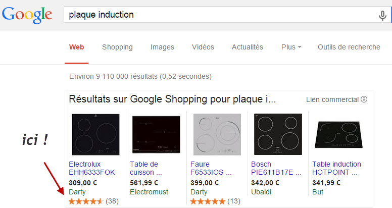
Task: Click the Bosch four-zone hob image
Action: click(278, 134)
